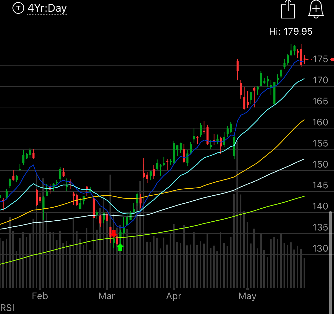Select the 140 price axis label
Screen dimensions: 334x314
[320, 206]
